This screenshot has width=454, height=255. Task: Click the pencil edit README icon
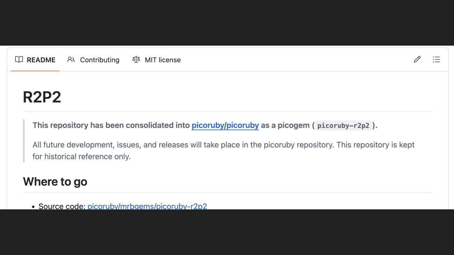tap(417, 59)
